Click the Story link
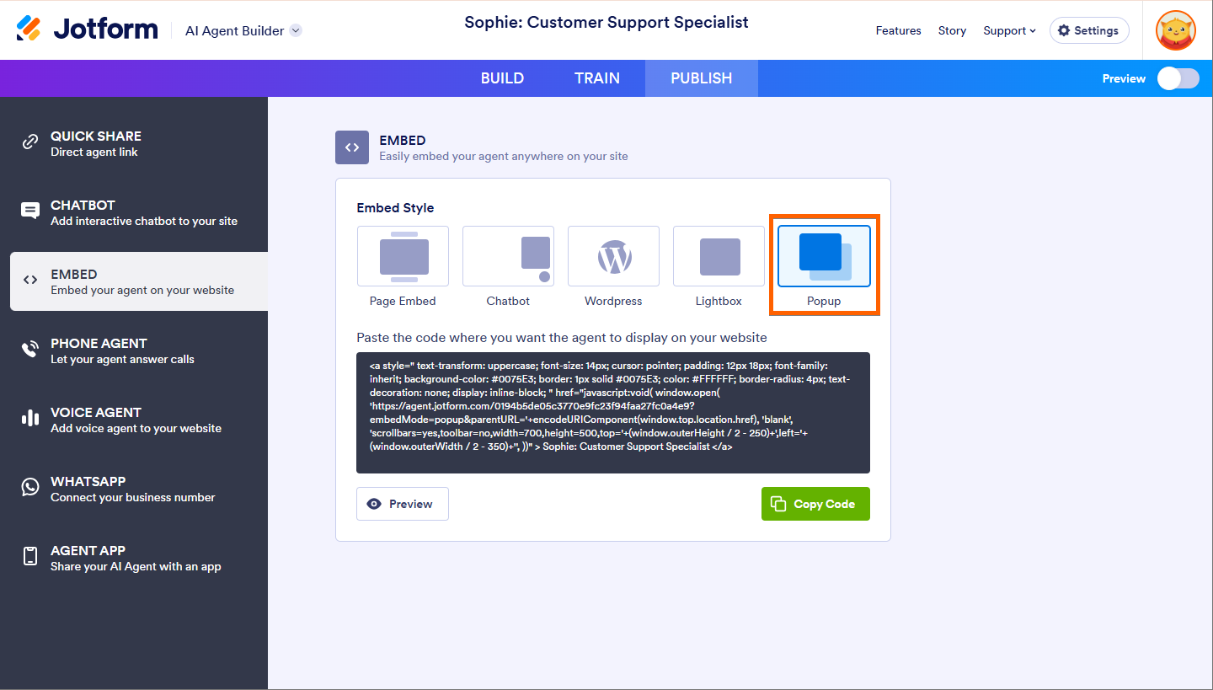Image resolution: width=1213 pixels, height=690 pixels. click(x=952, y=30)
